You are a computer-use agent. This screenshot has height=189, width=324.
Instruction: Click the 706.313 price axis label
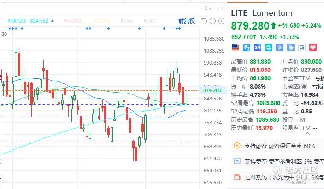(x=212, y=135)
